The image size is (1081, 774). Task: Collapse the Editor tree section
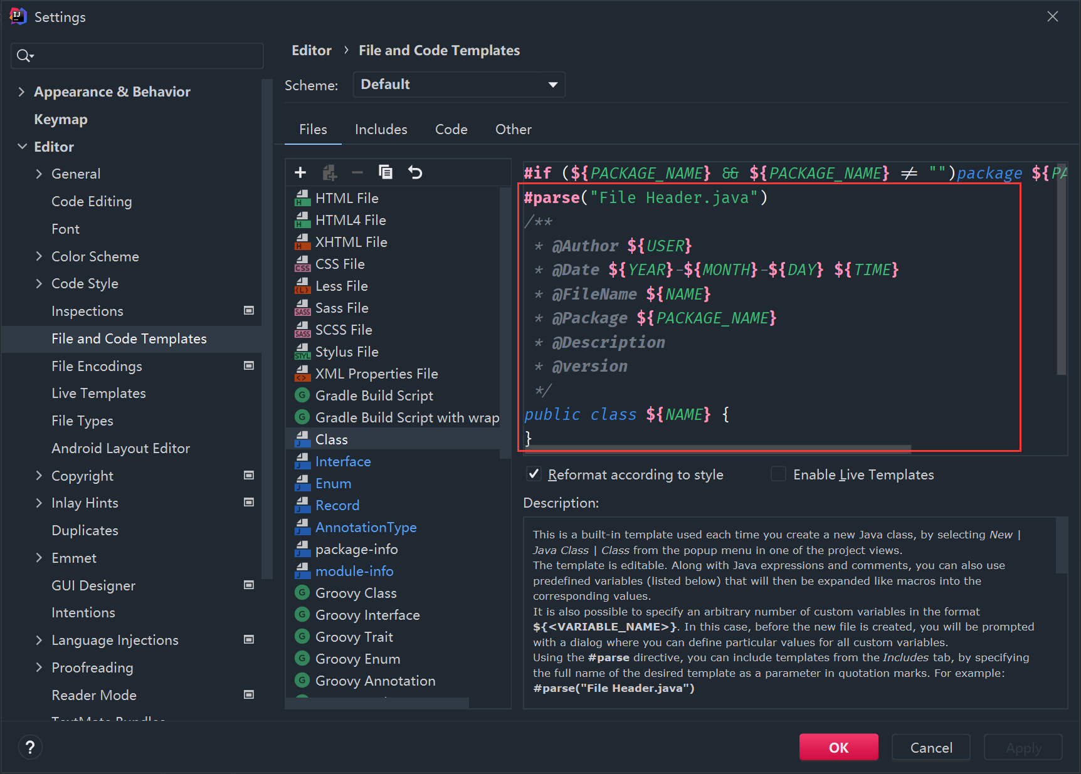pyautogui.click(x=22, y=147)
